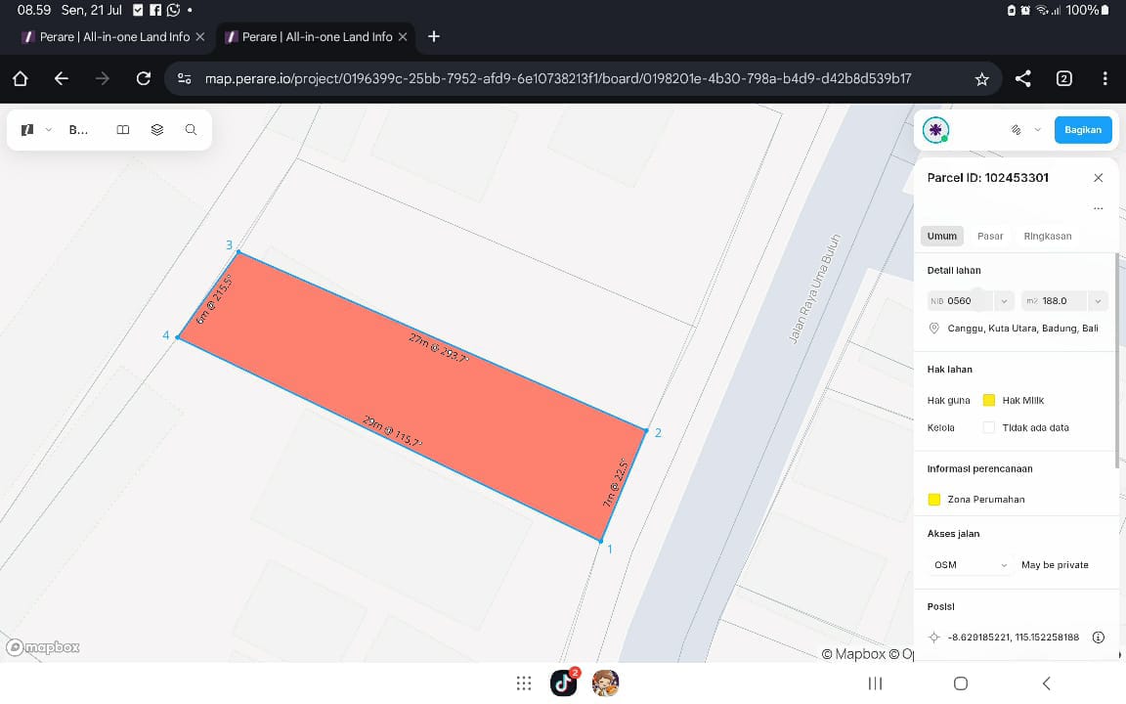Viewport: 1126px width, 704px height.
Task: Open the three-dot parcel options menu
Action: coord(1098,208)
